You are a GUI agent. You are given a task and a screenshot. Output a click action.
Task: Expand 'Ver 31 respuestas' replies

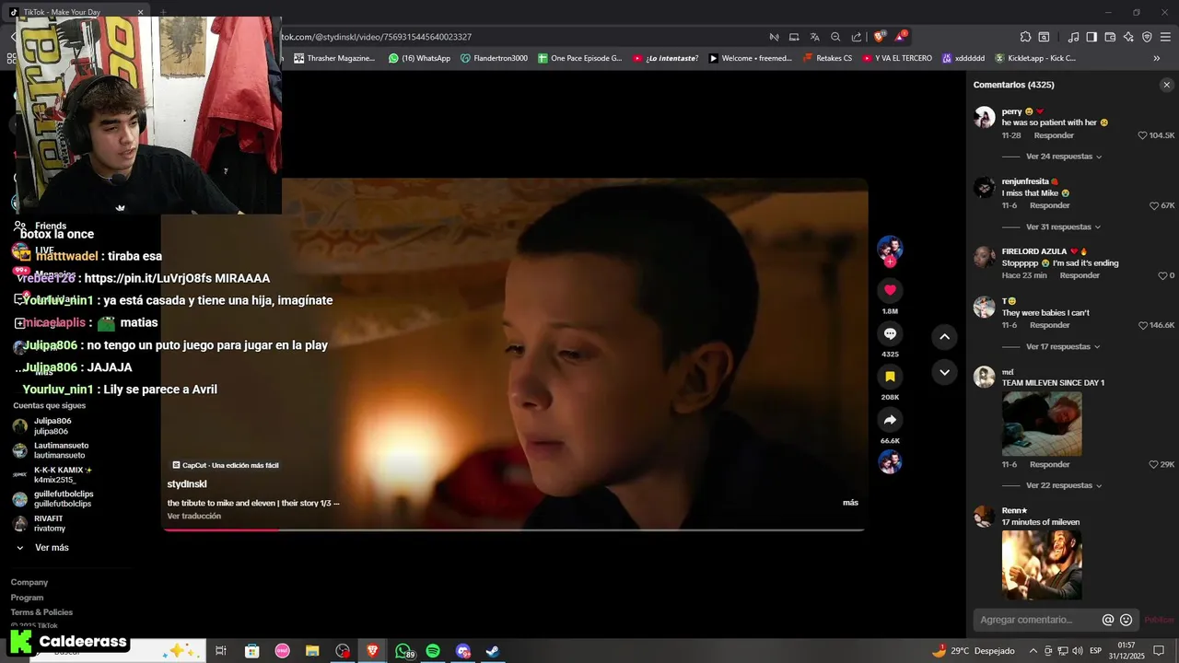pos(1064,227)
